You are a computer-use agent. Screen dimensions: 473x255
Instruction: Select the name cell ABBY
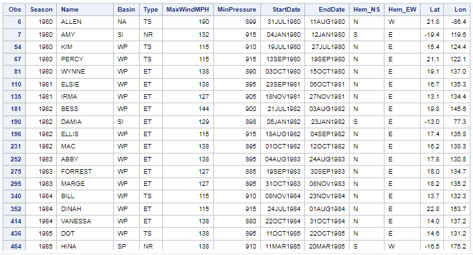coord(85,159)
